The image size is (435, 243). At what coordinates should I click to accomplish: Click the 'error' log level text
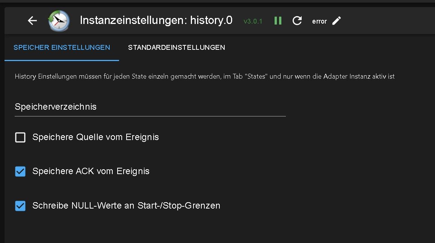coord(319,21)
